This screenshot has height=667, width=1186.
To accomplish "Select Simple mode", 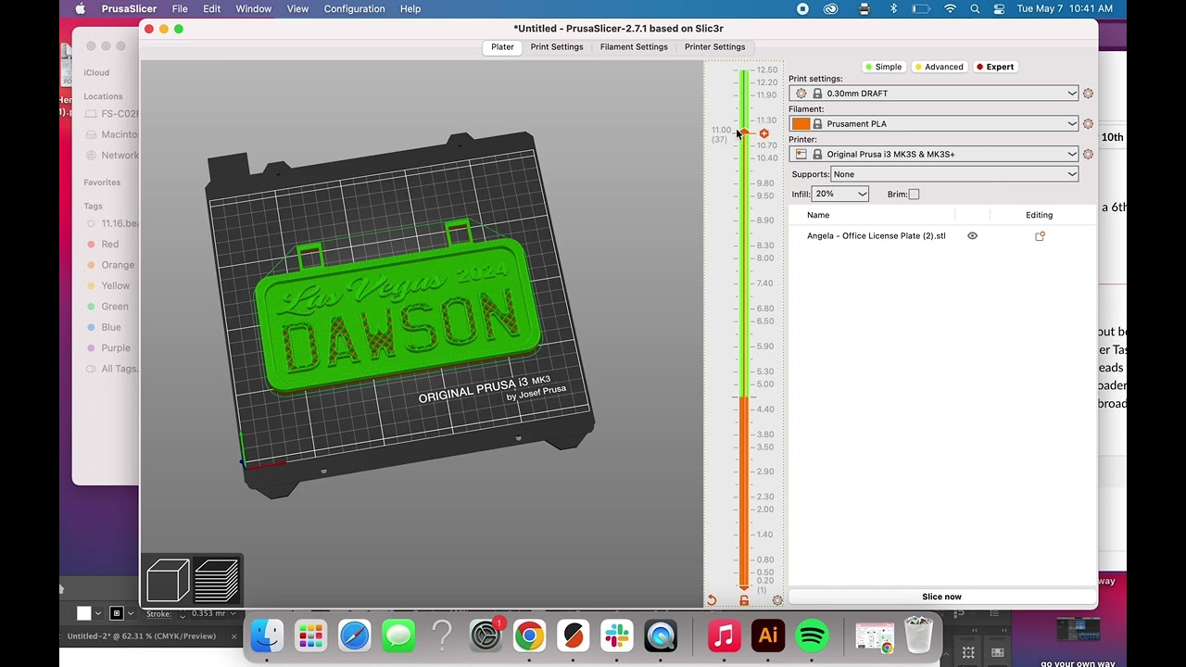I will coord(883,67).
